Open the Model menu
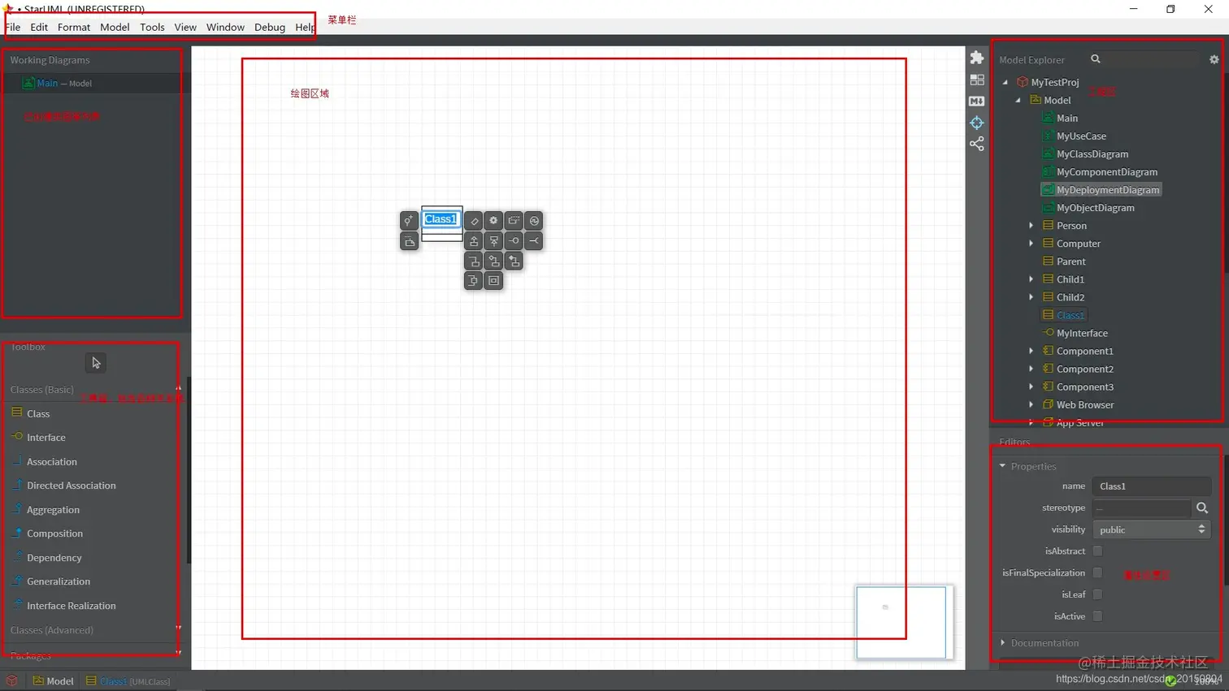This screenshot has height=691, width=1229. (x=115, y=27)
